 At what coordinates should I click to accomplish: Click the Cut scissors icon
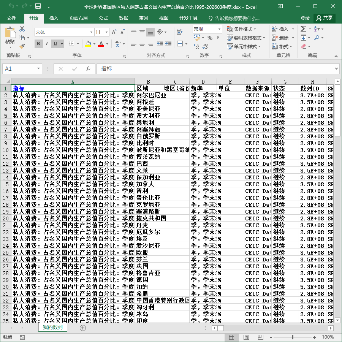tap(22, 29)
